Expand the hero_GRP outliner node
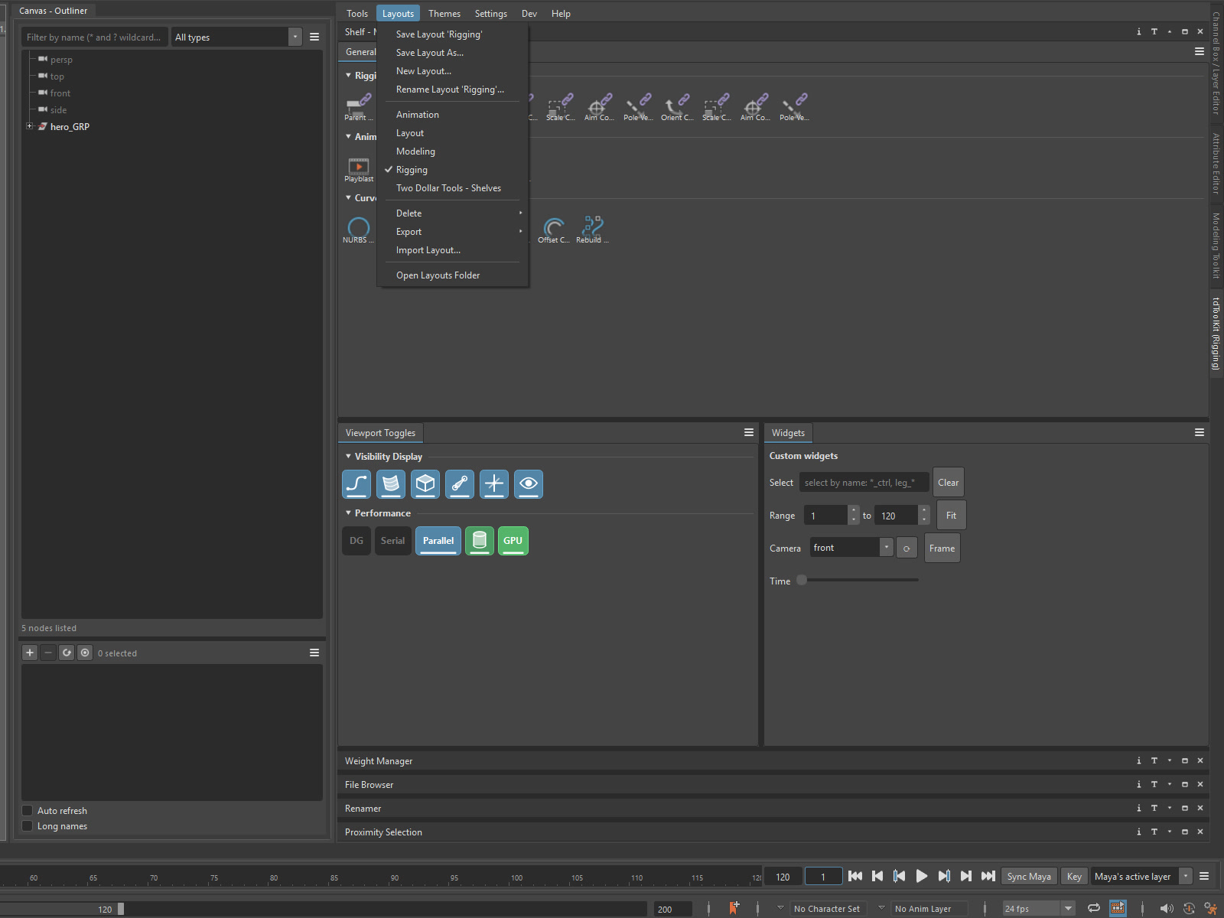1224x918 pixels. (x=29, y=126)
